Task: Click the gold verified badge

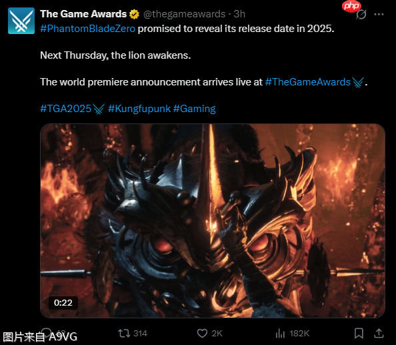Action: coord(135,14)
